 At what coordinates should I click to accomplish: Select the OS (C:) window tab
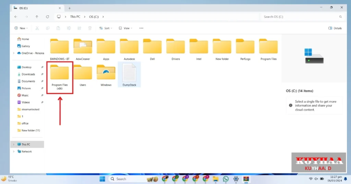click(x=37, y=8)
